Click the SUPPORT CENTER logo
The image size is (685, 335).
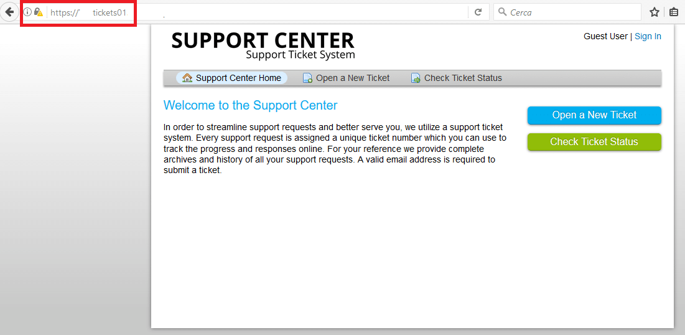263,45
